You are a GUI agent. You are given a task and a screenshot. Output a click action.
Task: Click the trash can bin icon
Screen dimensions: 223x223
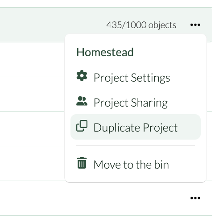tap(82, 163)
